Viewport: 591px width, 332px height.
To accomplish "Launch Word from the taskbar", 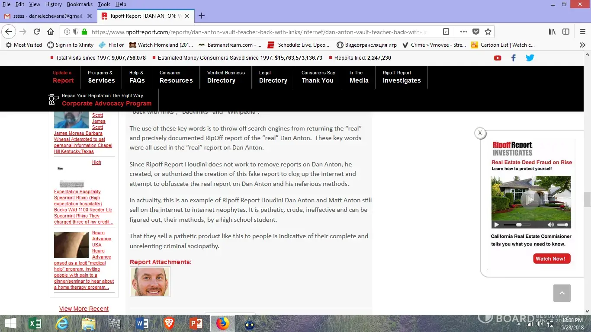I will tap(142, 323).
